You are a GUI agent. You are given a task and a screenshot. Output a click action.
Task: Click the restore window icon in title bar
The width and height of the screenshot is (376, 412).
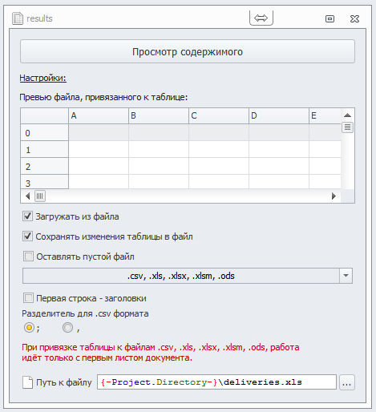pos(330,18)
